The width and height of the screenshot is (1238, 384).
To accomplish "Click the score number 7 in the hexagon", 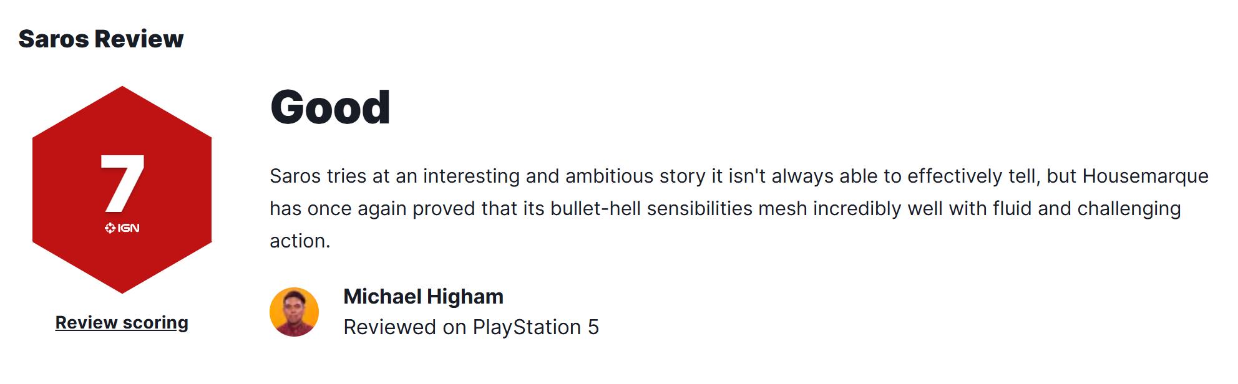I will coord(122,183).
